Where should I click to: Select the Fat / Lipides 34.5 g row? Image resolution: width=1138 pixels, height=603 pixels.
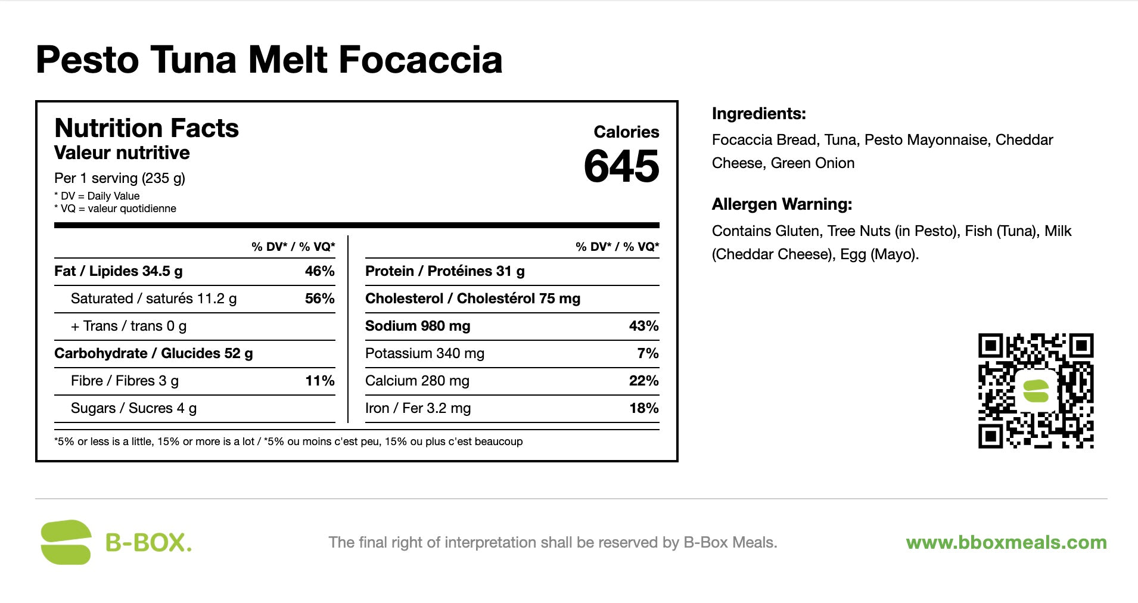[x=194, y=271]
